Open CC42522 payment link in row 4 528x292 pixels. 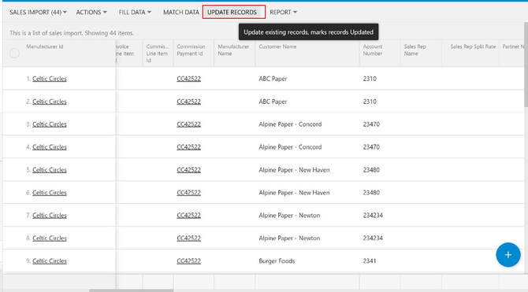click(188, 147)
